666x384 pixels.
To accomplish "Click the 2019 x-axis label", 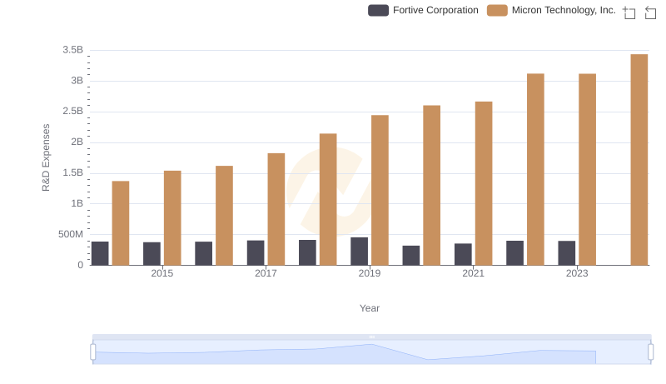I will (x=370, y=273).
